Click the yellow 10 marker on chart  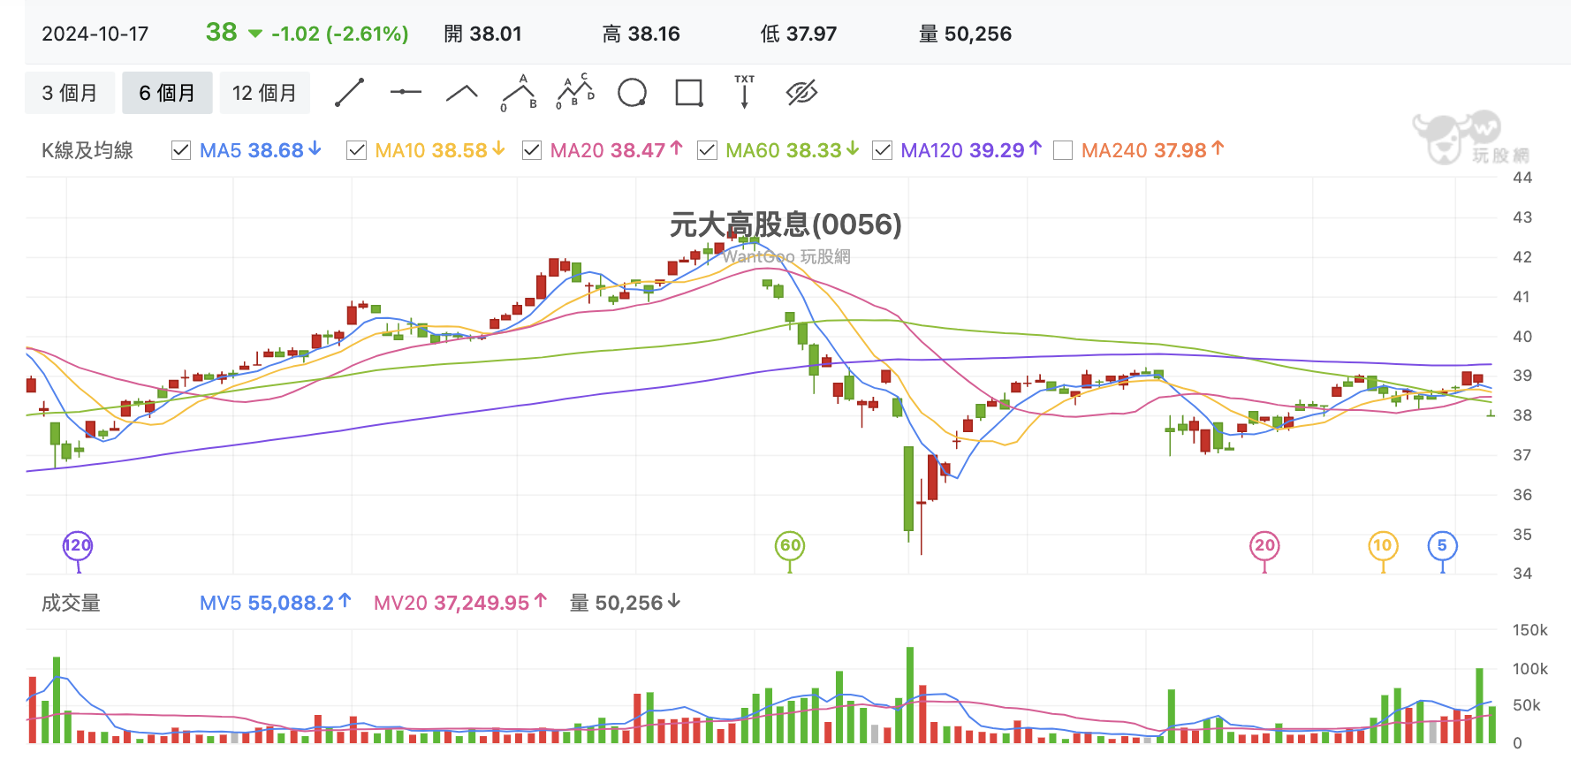[x=1383, y=545]
